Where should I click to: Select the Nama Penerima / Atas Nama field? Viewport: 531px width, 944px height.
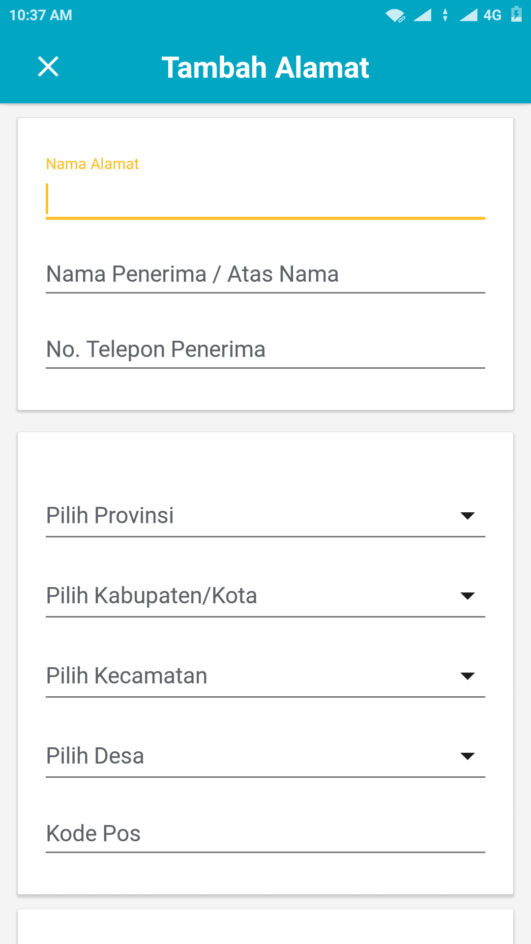pyautogui.click(x=265, y=274)
